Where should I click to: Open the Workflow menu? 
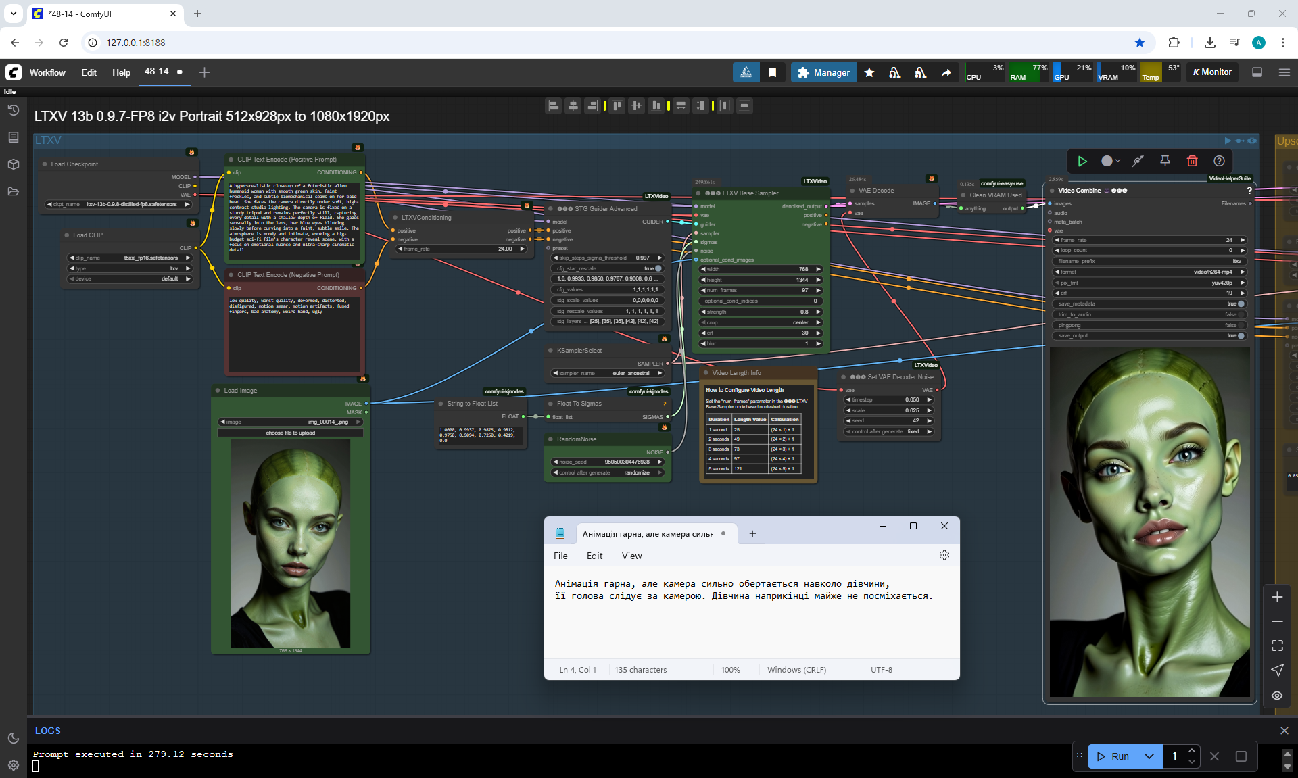tap(47, 72)
